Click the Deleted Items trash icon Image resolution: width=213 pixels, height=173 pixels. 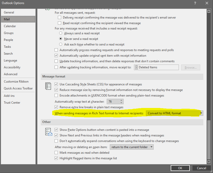click(x=136, y=67)
